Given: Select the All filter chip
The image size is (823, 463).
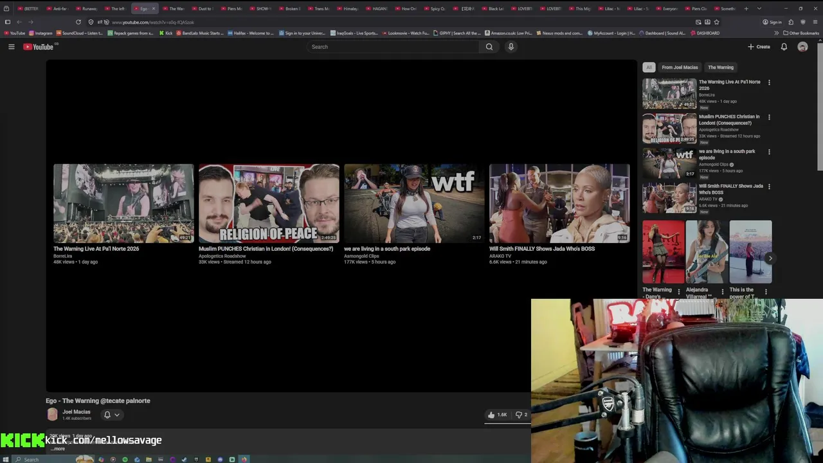Looking at the screenshot, I should (649, 67).
